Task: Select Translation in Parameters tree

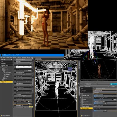Action: click(x=8, y=73)
